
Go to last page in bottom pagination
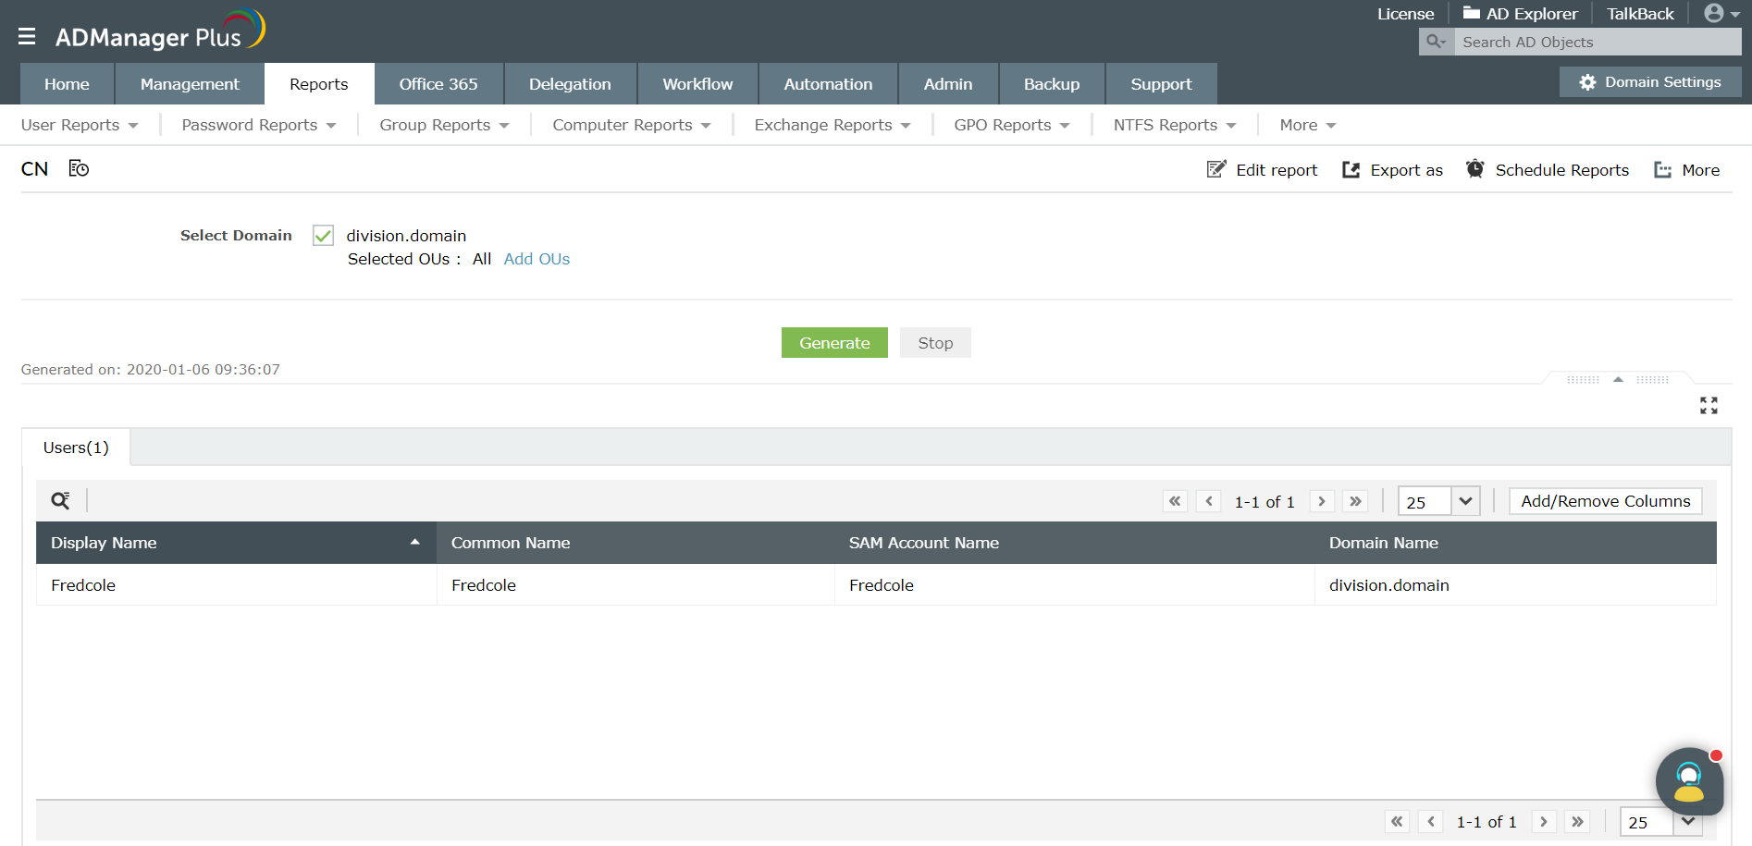1577,821
